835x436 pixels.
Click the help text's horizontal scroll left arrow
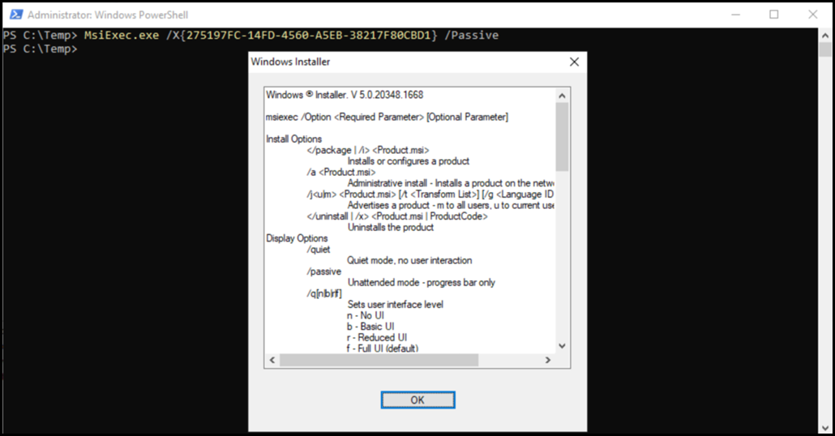[272, 360]
